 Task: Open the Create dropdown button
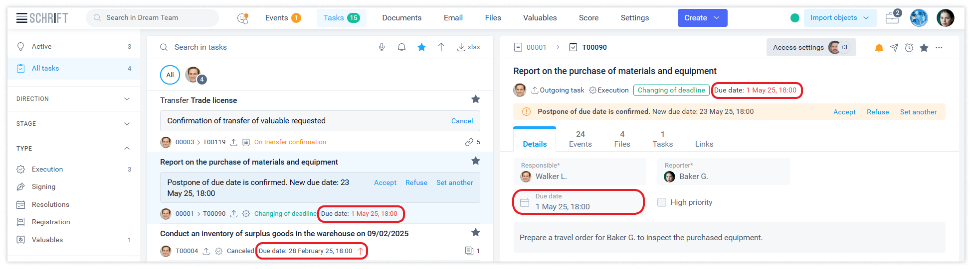pos(702,18)
